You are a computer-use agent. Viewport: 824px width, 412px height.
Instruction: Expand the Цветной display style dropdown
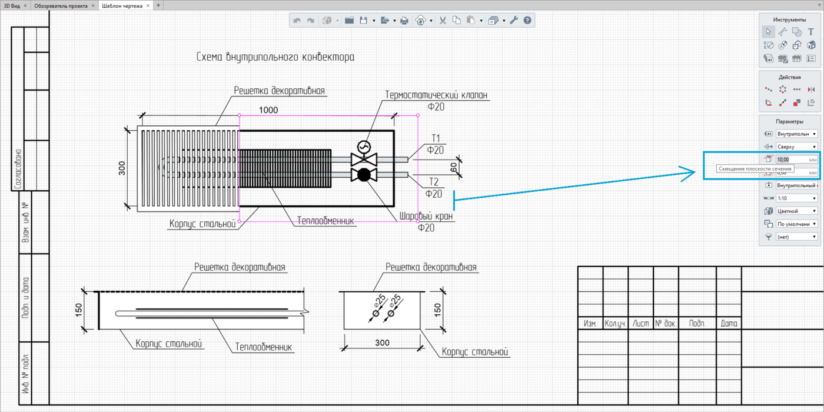796,211
